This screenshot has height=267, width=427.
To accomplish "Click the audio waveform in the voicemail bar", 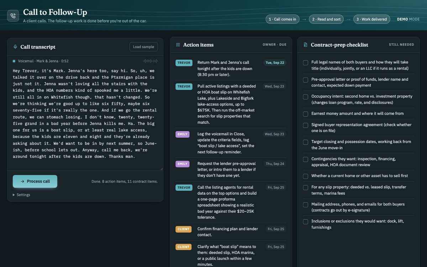I will click(150, 61).
